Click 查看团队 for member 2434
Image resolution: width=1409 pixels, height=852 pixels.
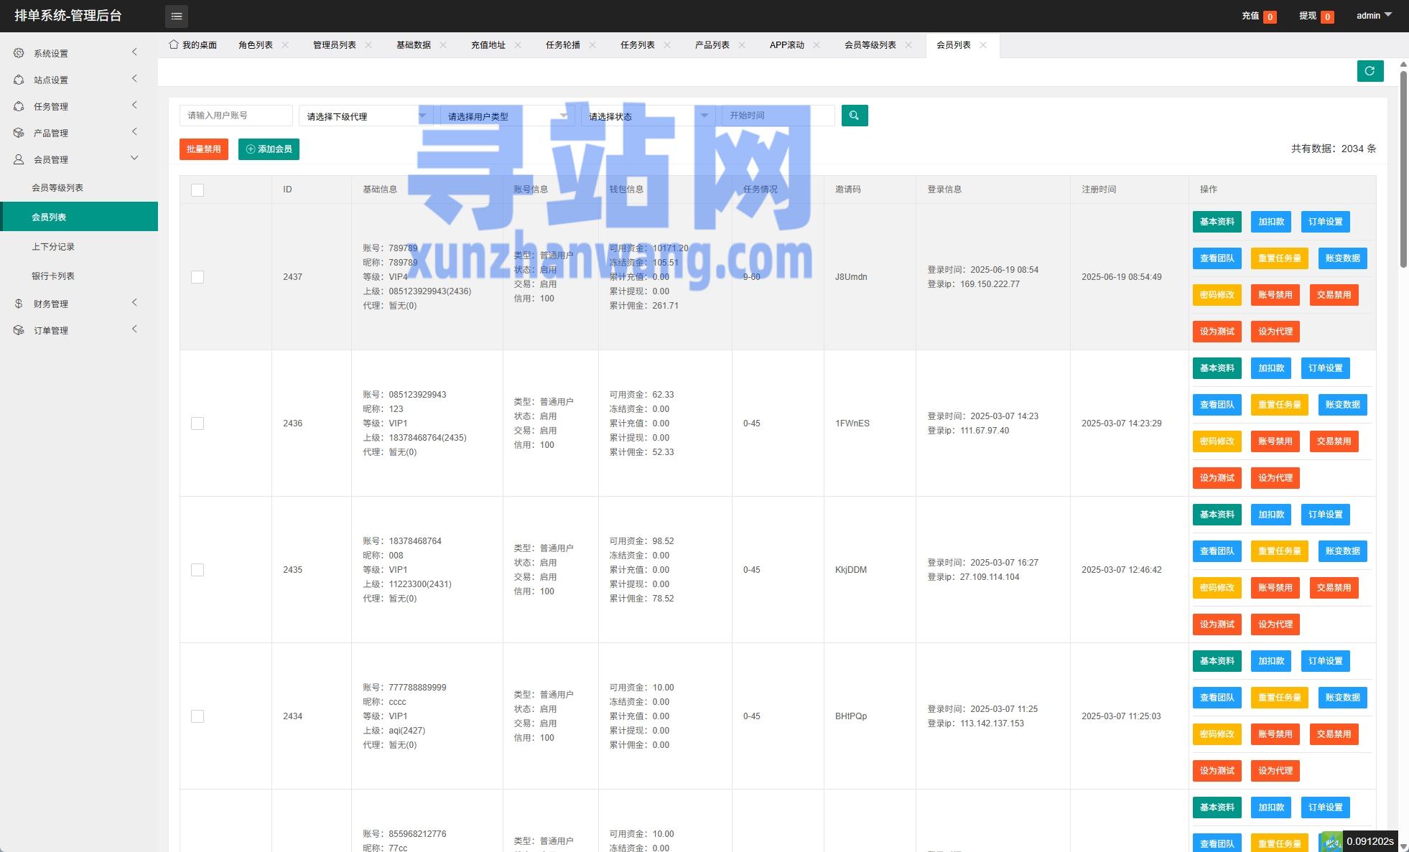(x=1217, y=698)
